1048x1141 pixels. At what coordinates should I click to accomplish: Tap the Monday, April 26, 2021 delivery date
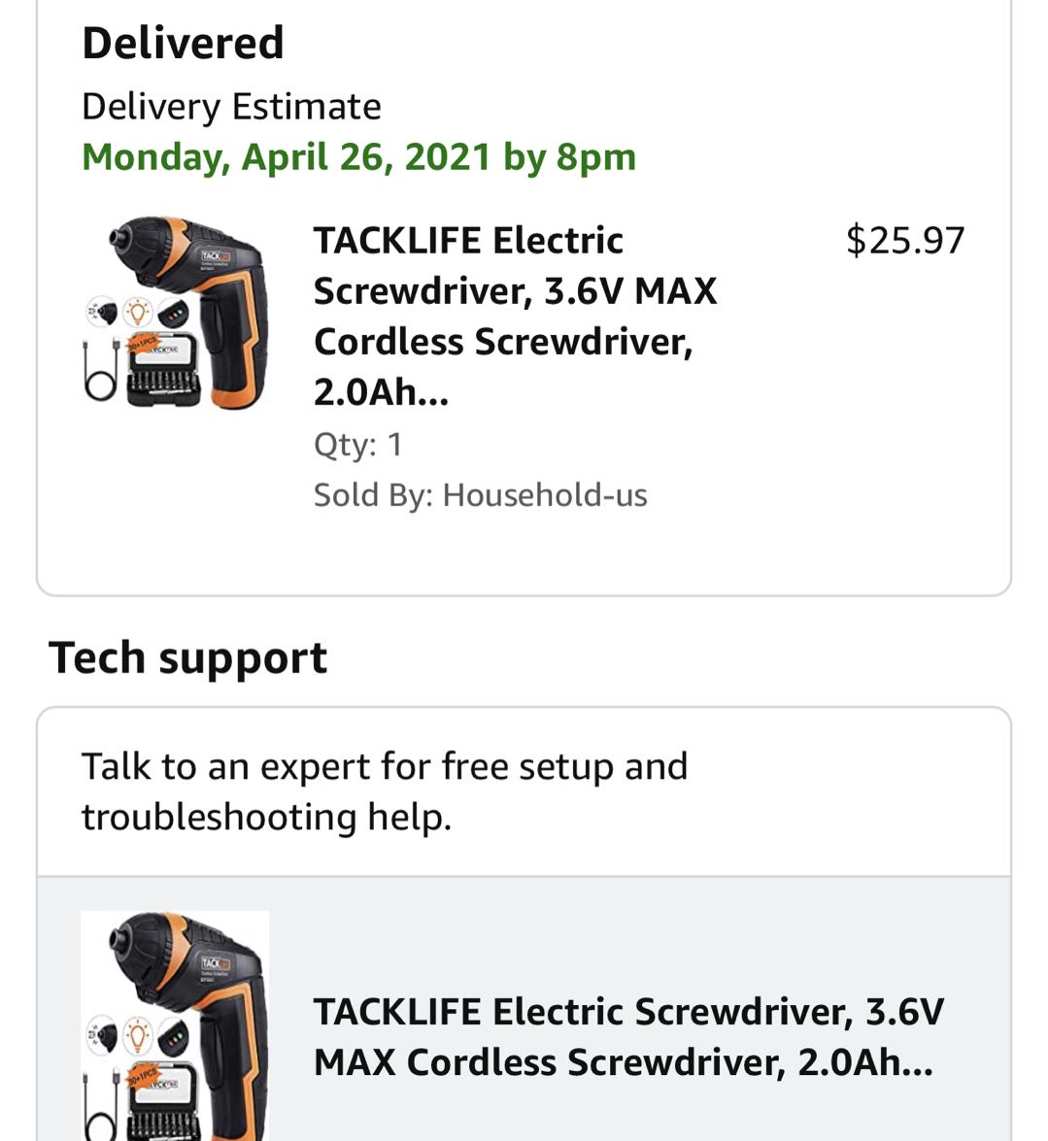358,156
